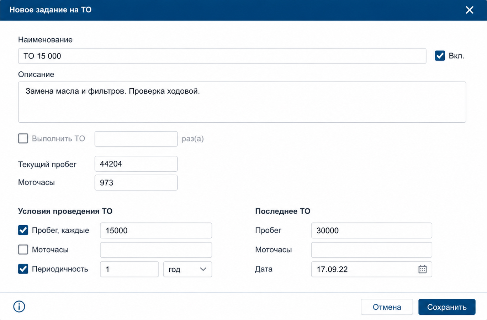This screenshot has height=320, width=487.
Task: Click the Дата field showing 17.09.22
Action: point(371,269)
